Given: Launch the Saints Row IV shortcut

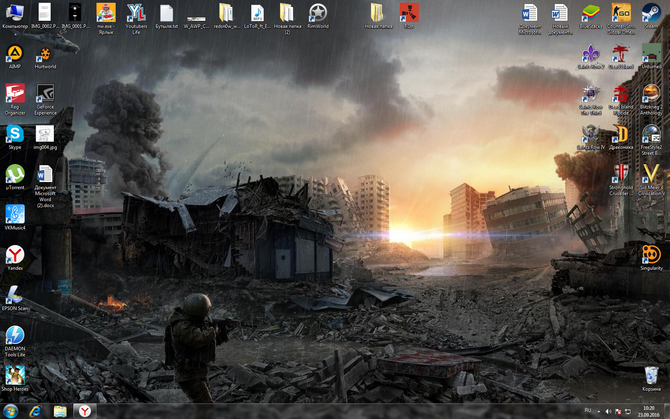Looking at the screenshot, I should pyautogui.click(x=591, y=137).
